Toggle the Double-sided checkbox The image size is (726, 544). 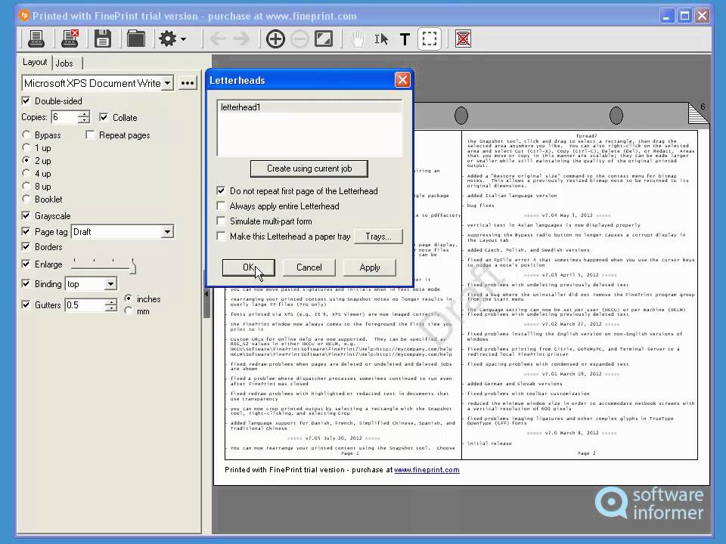[26, 100]
